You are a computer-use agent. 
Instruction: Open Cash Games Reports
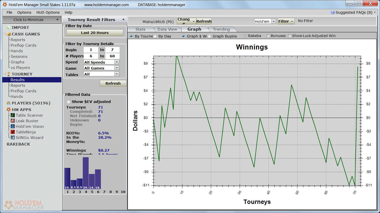point(18,40)
